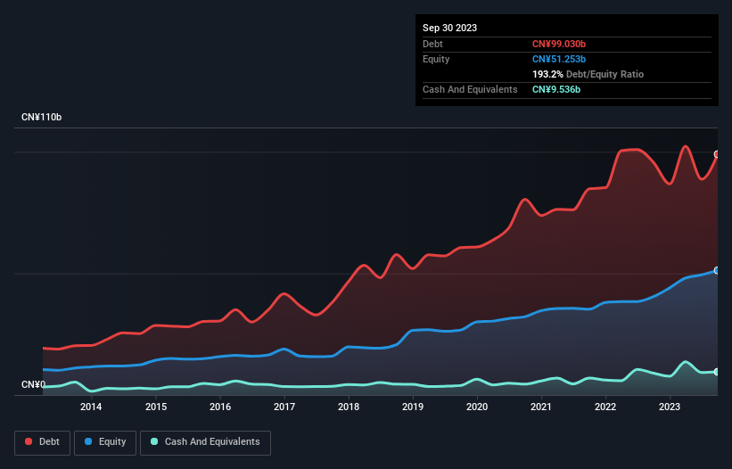This screenshot has width=732, height=469.
Task: Select the 2016 x-axis label
Action: pyautogui.click(x=220, y=407)
